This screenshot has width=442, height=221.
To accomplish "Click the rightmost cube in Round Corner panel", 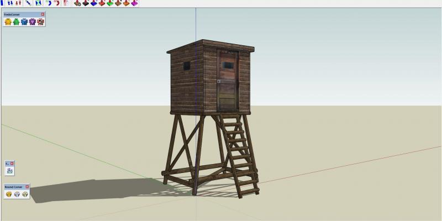I will click(x=25, y=194).
